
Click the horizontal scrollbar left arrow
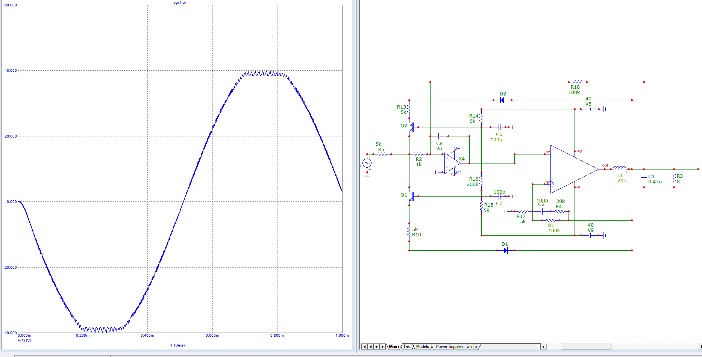click(544, 346)
